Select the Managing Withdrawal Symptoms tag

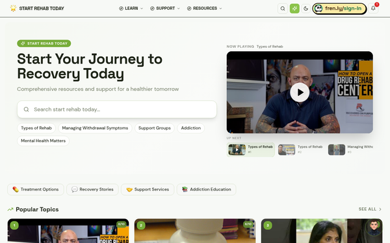[x=95, y=128]
